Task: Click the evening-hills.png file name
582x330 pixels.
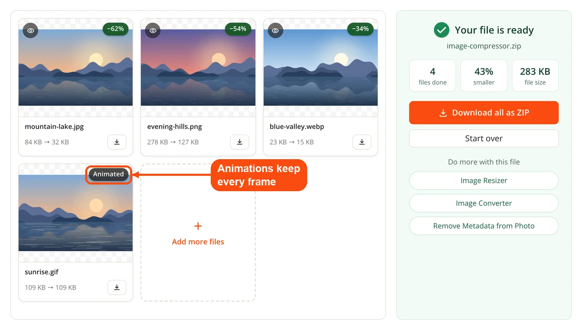Action: point(175,127)
